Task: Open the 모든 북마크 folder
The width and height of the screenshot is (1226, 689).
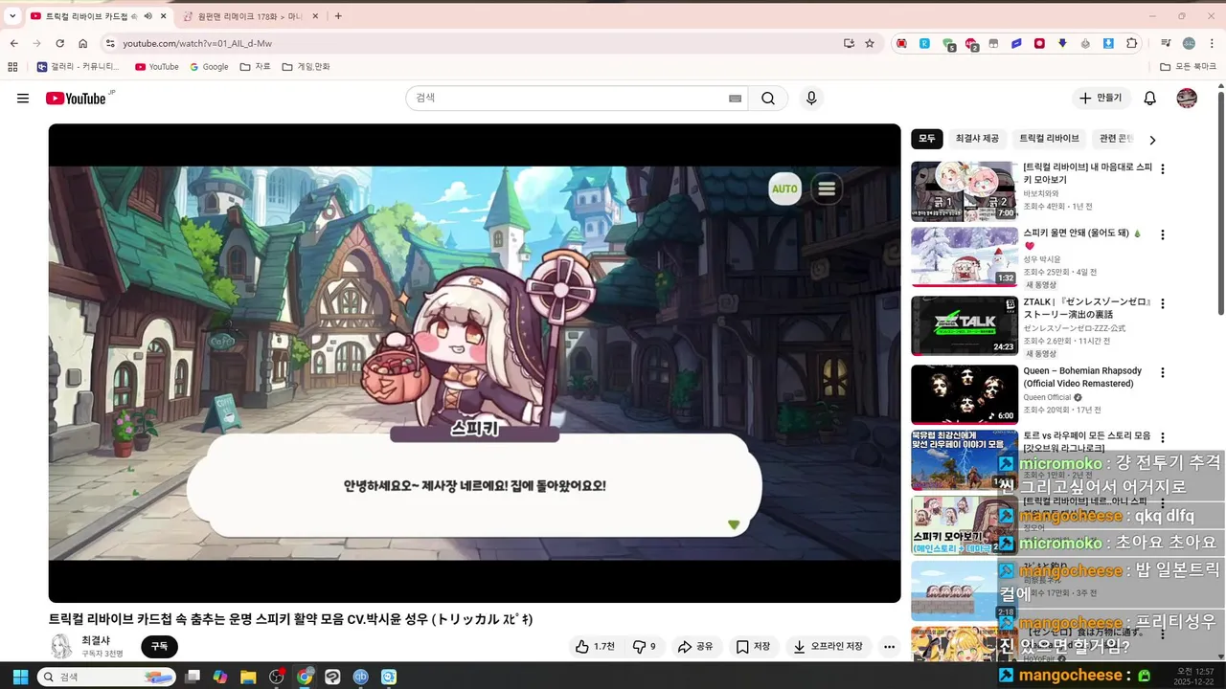Action: (1189, 67)
